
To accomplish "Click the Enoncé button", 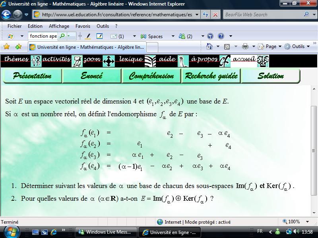I will pyautogui.click(x=92, y=76).
